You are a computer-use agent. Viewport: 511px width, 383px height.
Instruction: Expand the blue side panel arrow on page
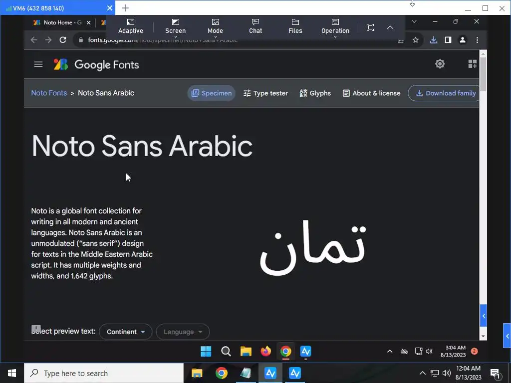tap(484, 316)
